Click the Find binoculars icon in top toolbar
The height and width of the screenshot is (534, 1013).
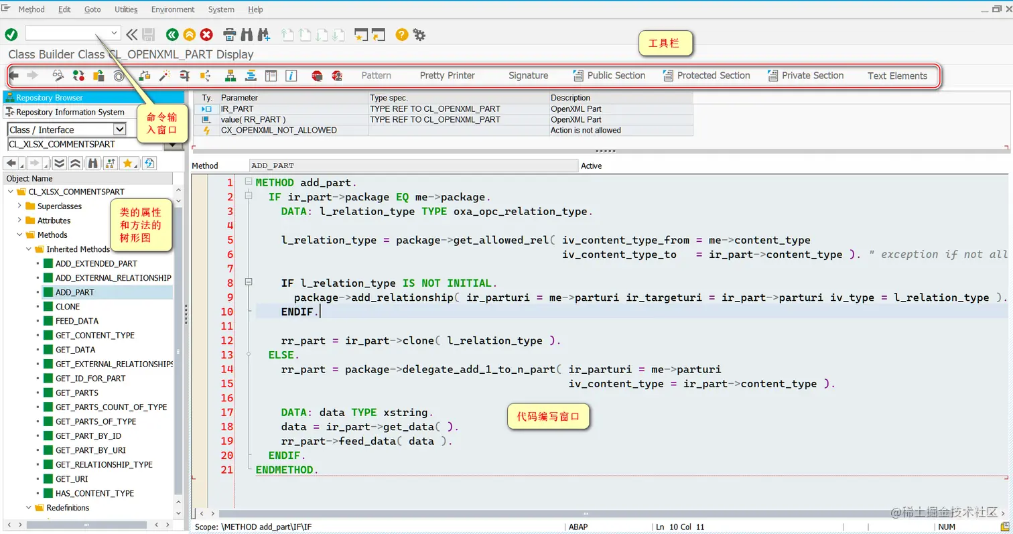(x=247, y=34)
